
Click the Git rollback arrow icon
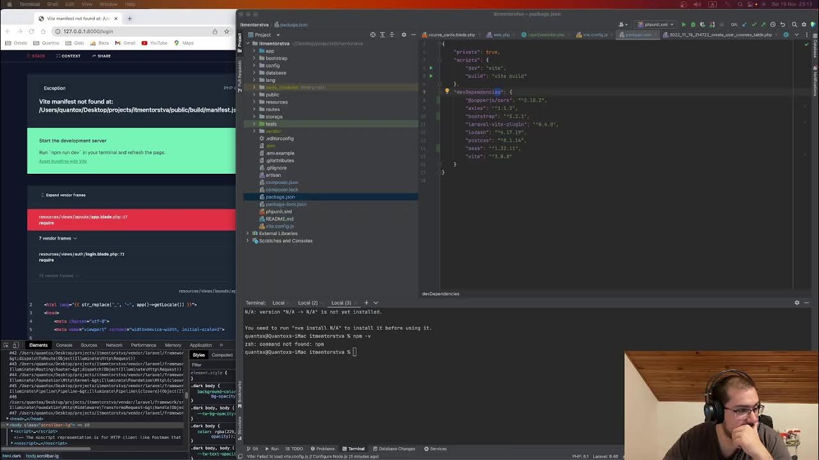pos(783,24)
